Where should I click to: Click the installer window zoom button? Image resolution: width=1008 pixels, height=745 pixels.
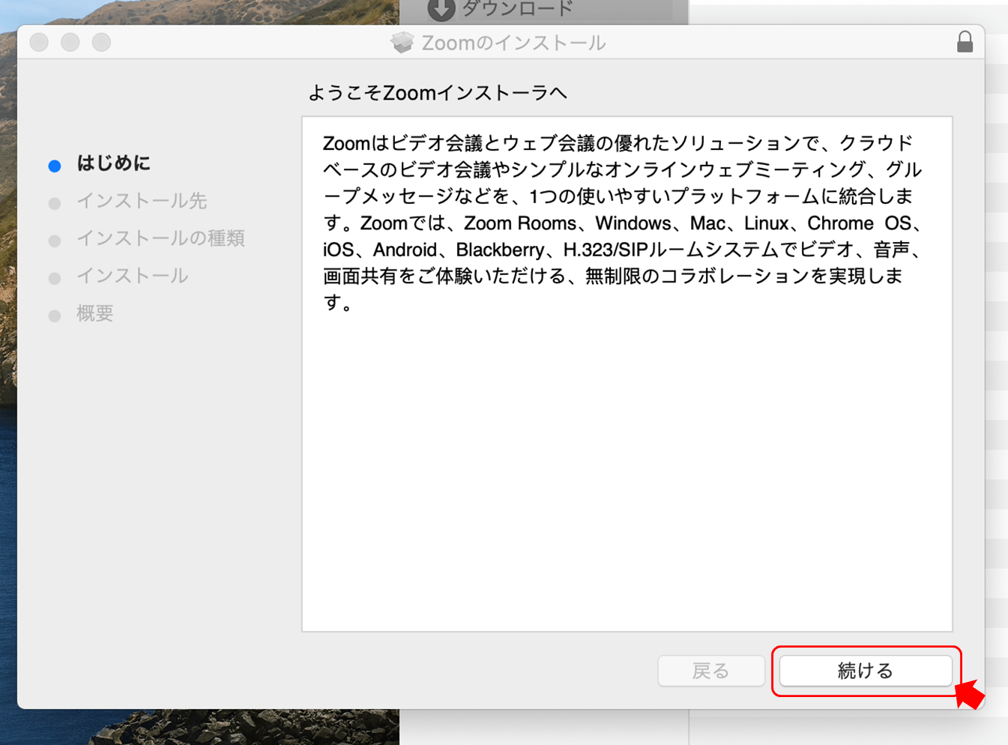tap(101, 43)
